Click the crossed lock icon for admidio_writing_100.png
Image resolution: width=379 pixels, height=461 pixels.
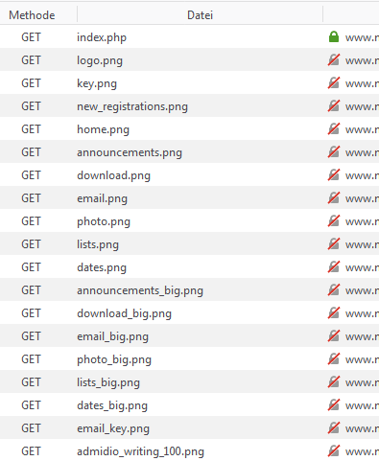(334, 450)
